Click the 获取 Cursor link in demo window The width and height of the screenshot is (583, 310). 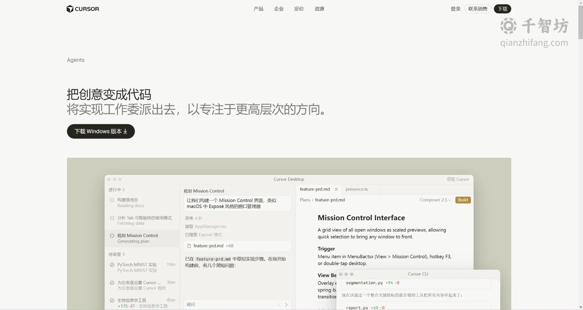tap(458, 179)
